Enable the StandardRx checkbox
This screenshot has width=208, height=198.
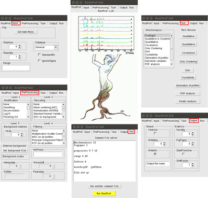(40, 54)
